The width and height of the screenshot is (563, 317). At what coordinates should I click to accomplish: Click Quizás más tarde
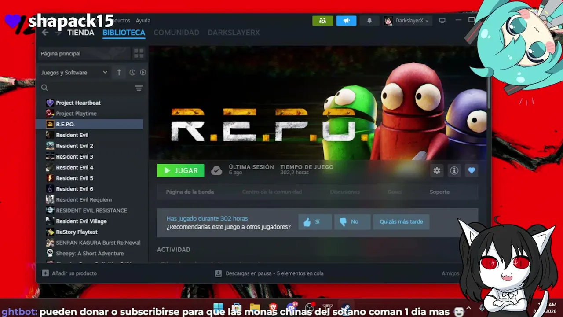(x=401, y=222)
